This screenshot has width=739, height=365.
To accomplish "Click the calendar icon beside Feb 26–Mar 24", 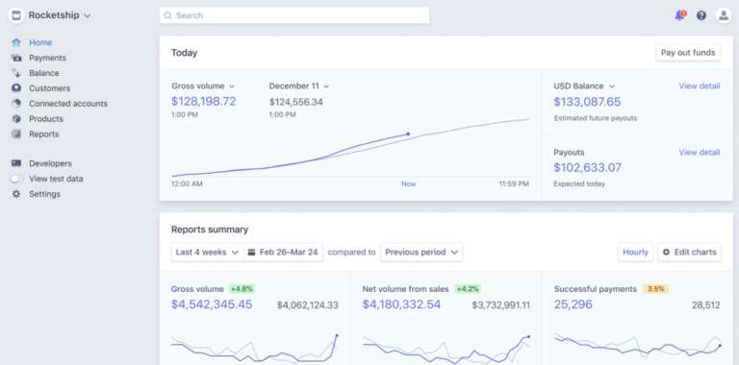I will [x=252, y=252].
